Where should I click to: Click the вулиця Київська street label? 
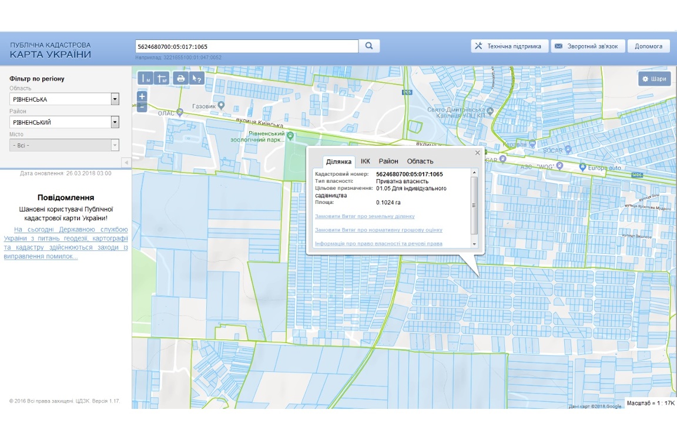pyautogui.click(x=260, y=122)
